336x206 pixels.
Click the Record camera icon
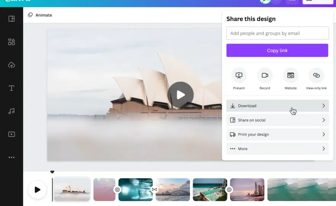[265, 76]
